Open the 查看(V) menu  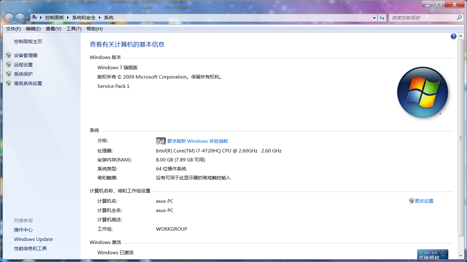tap(54, 29)
